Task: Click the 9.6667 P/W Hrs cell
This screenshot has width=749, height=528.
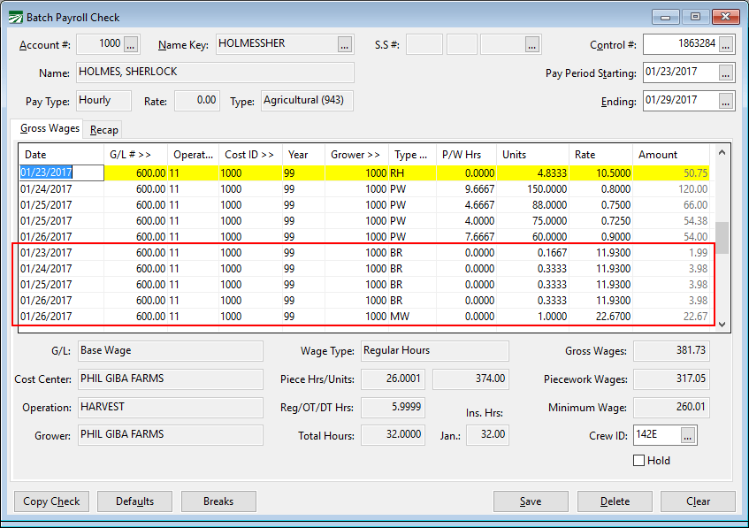Action: [467, 188]
